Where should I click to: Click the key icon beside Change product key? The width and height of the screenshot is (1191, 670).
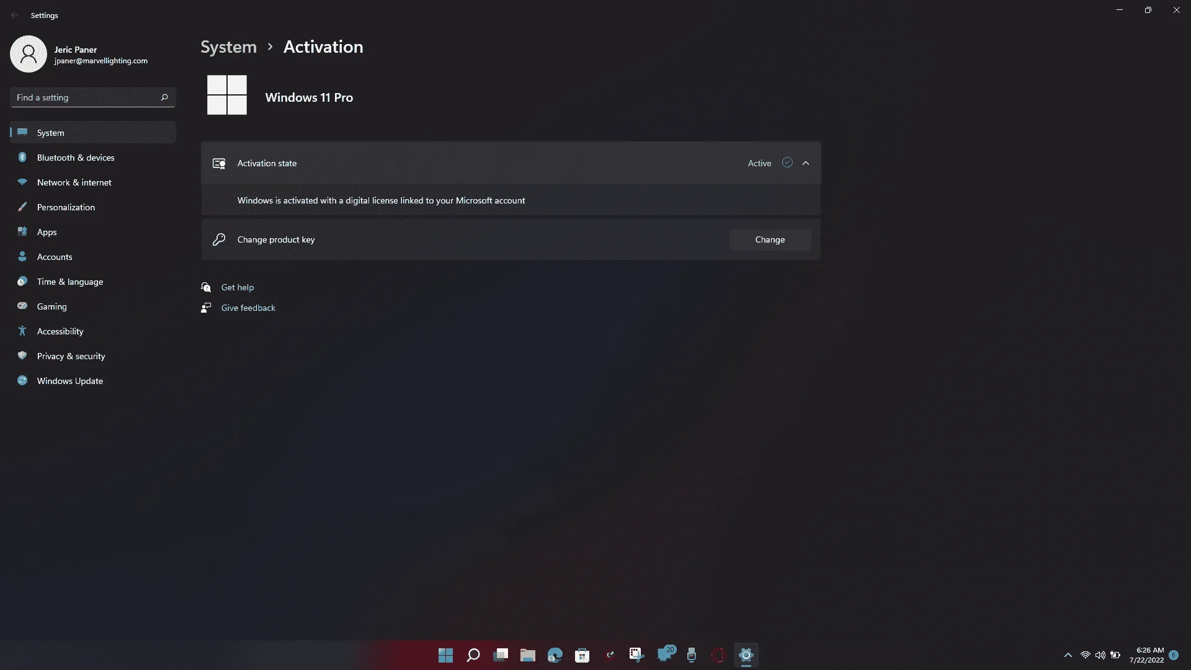pyautogui.click(x=219, y=240)
